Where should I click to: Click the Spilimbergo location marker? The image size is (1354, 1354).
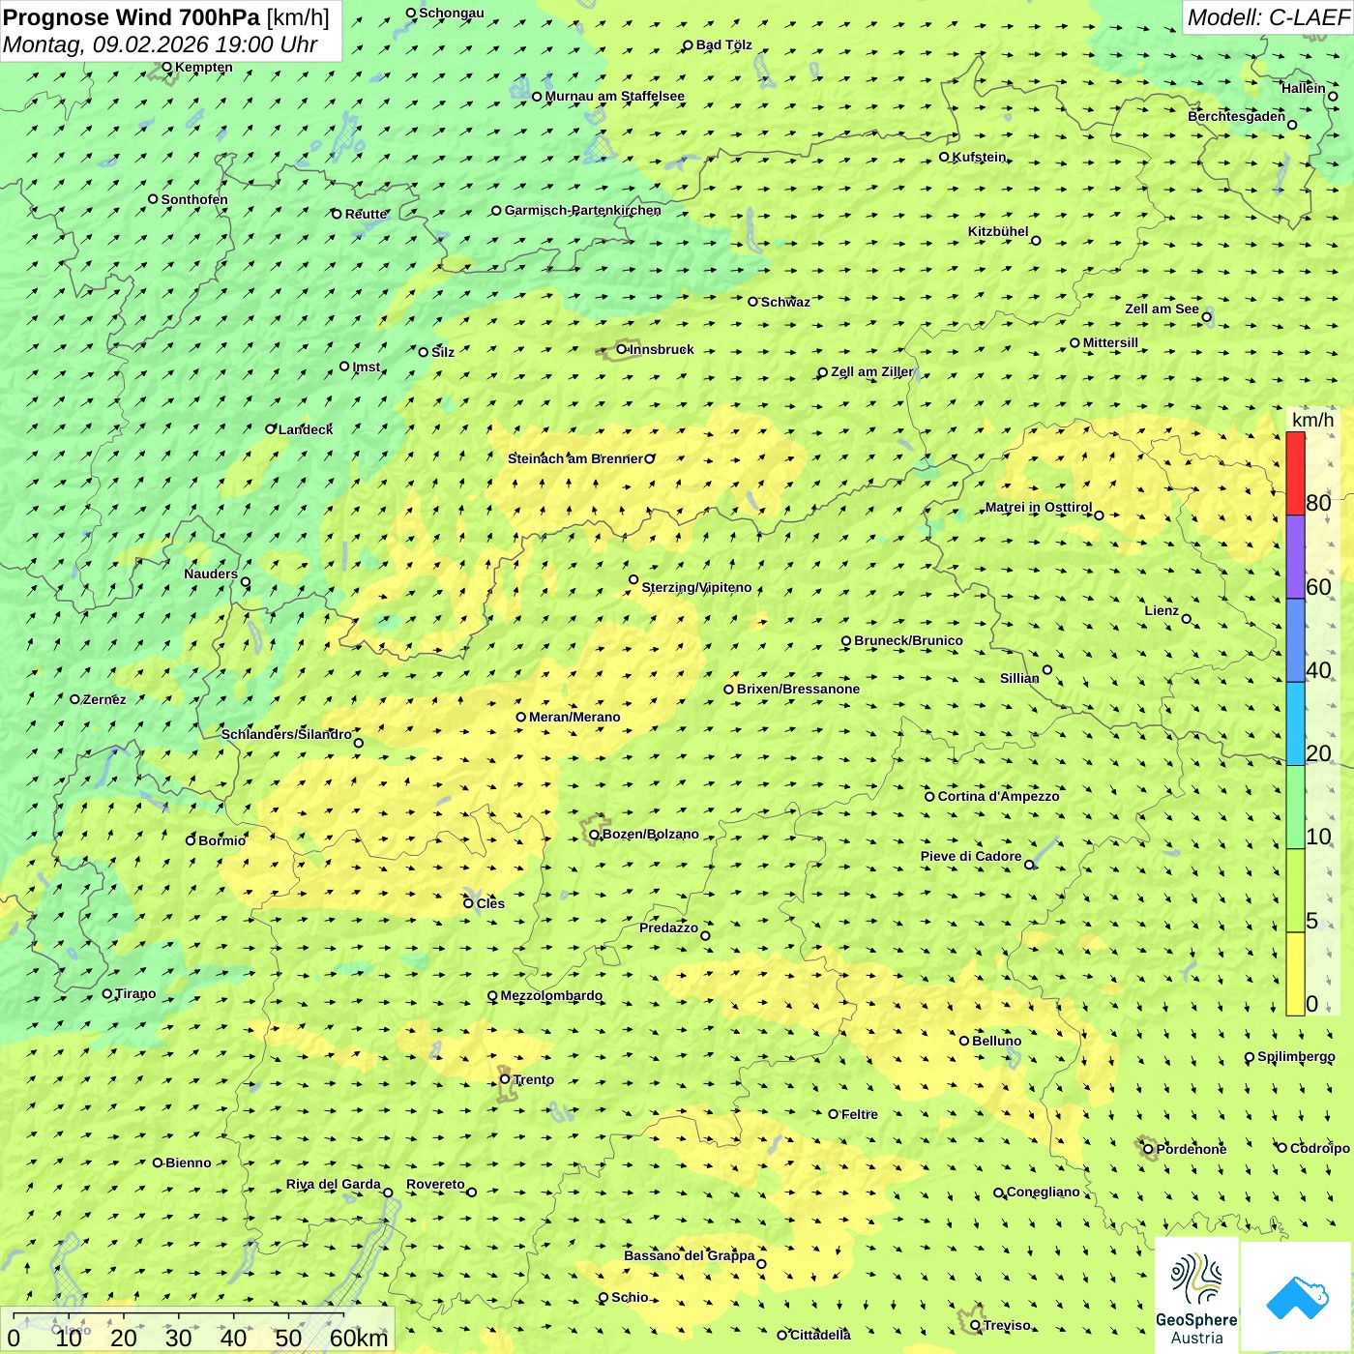(x=1250, y=1057)
